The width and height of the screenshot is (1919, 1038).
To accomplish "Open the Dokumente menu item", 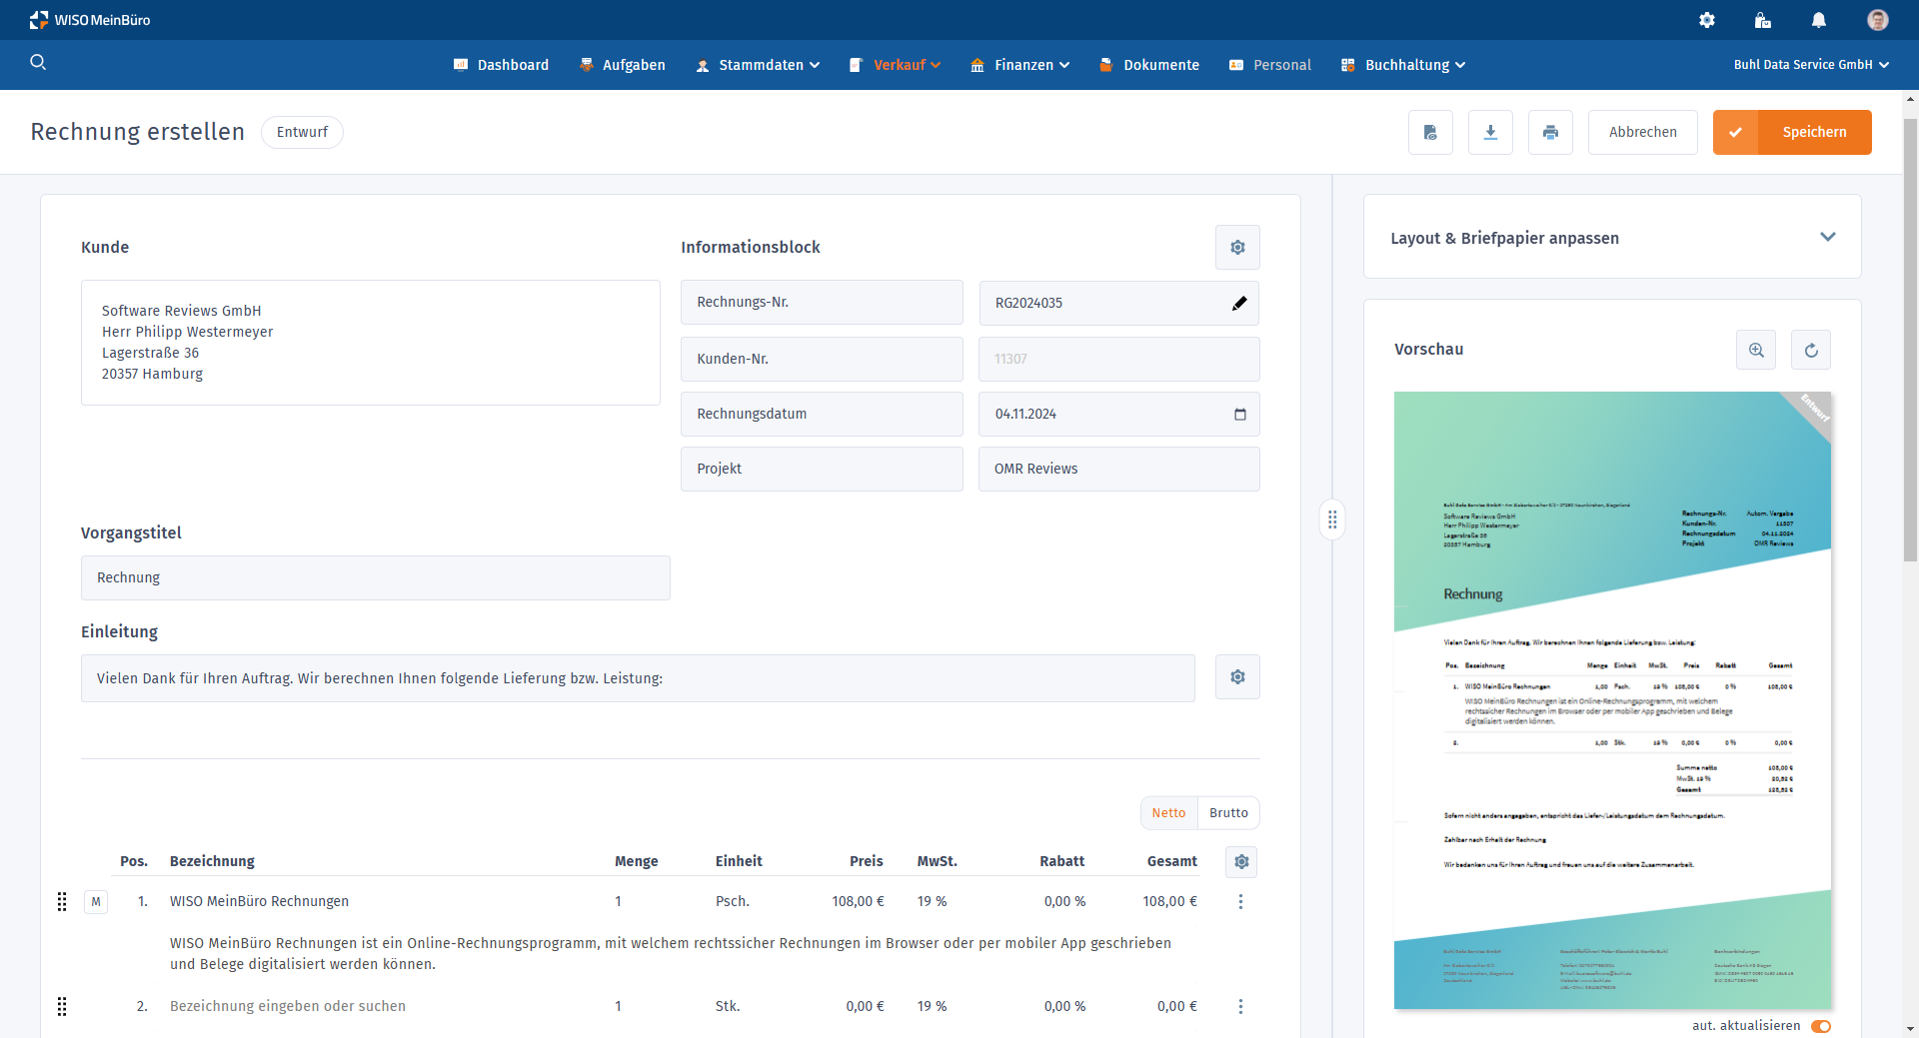I will tap(1149, 65).
